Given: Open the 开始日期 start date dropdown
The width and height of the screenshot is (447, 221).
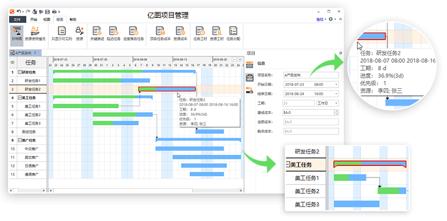Looking at the screenshot, I should (x=336, y=85).
